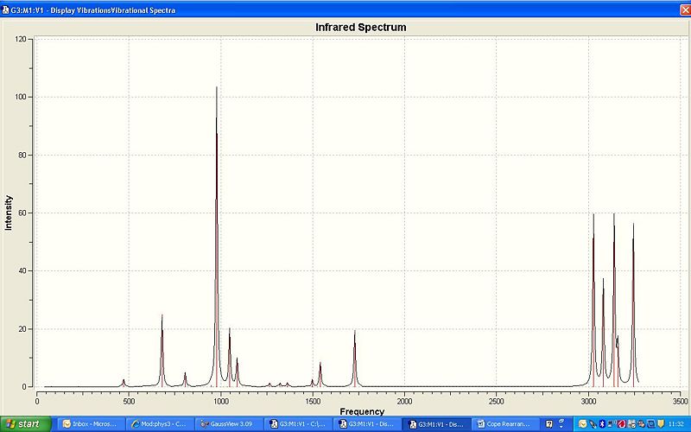Click the x-axis tick label 2500
The height and width of the screenshot is (432, 691).
496,402
